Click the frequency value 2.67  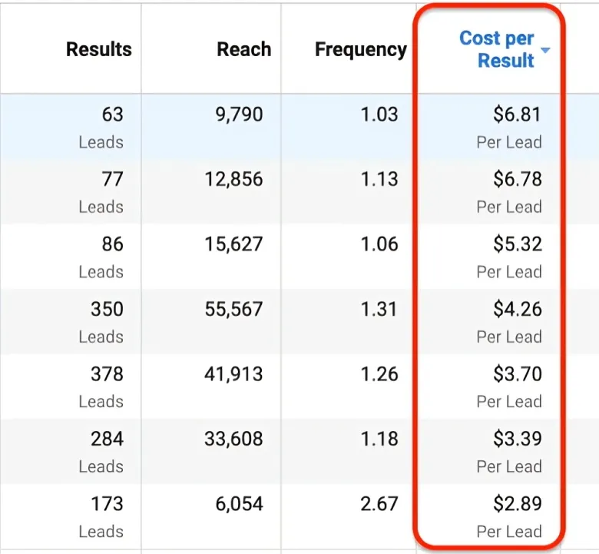point(379,503)
